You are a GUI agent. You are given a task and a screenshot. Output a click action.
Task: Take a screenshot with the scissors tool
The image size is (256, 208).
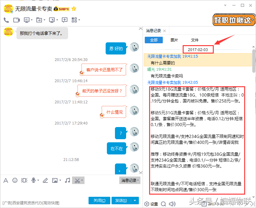[77, 180]
